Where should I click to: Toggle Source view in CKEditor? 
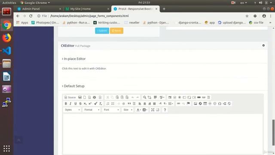point(70,97)
